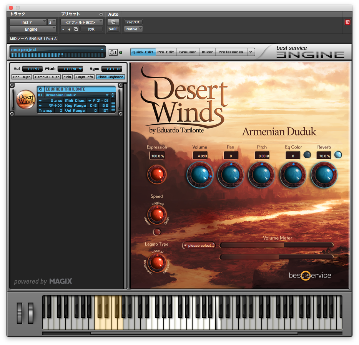
Task: Toggle the バイパス bypass button
Action: pyautogui.click(x=133, y=22)
